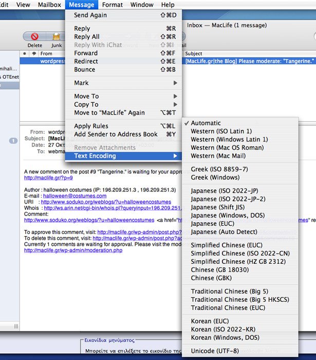Open the wp-admin/moderation.php link
Viewport: 316px width, 360px height.
(x=73, y=250)
